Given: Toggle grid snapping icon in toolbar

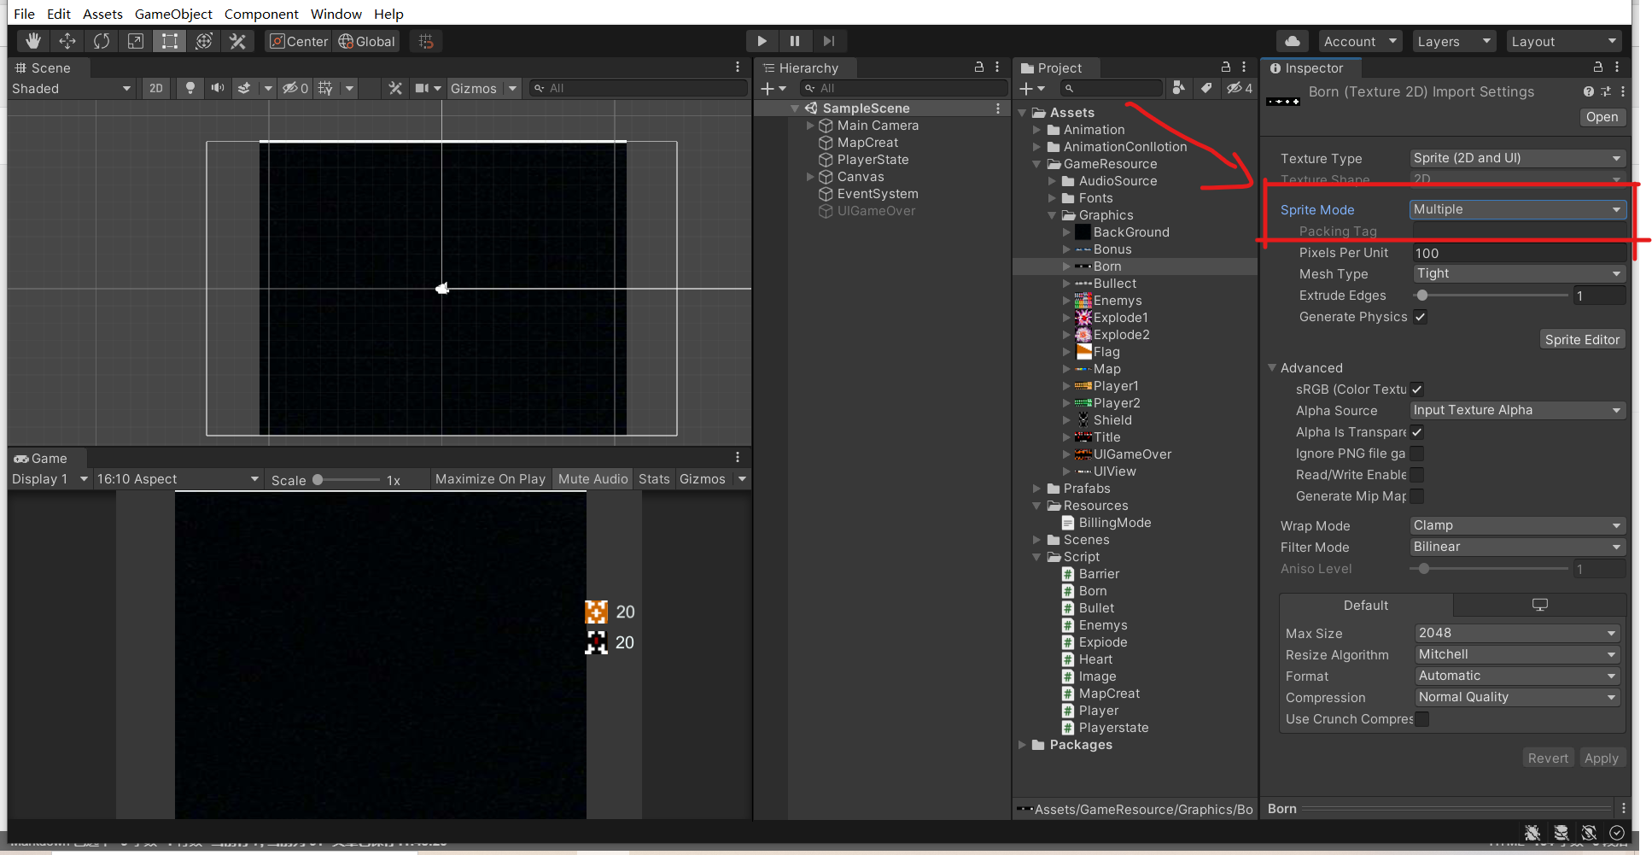Looking at the screenshot, I should 426,41.
